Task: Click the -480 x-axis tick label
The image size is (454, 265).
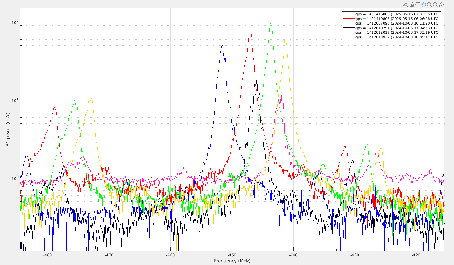Action: coord(48,255)
